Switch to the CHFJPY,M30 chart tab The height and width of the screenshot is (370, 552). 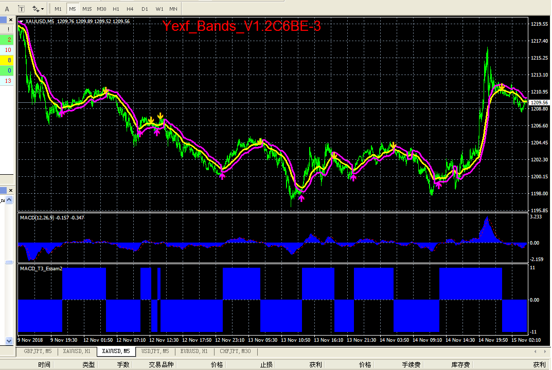pos(235,351)
